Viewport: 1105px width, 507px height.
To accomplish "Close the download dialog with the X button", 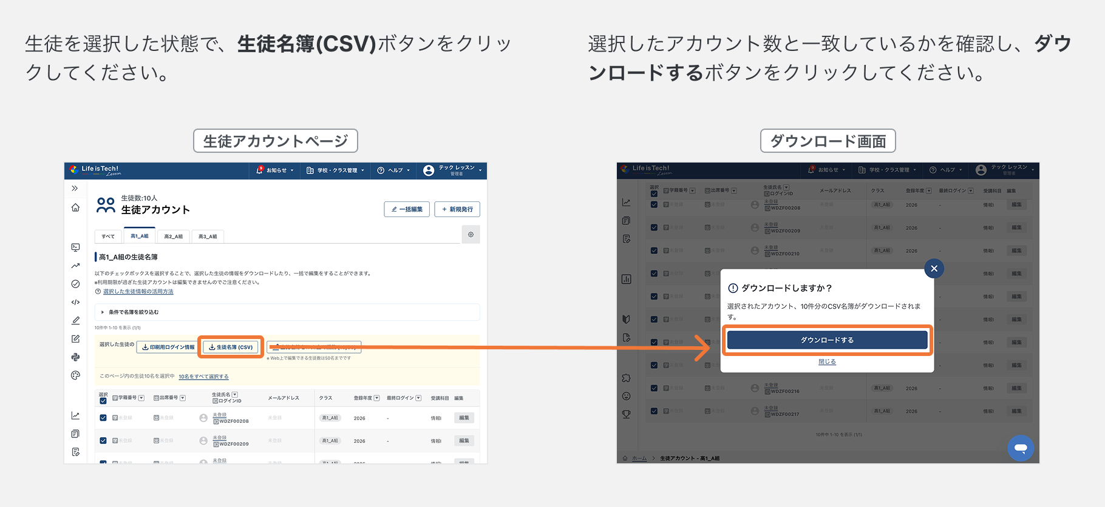I will click(934, 268).
